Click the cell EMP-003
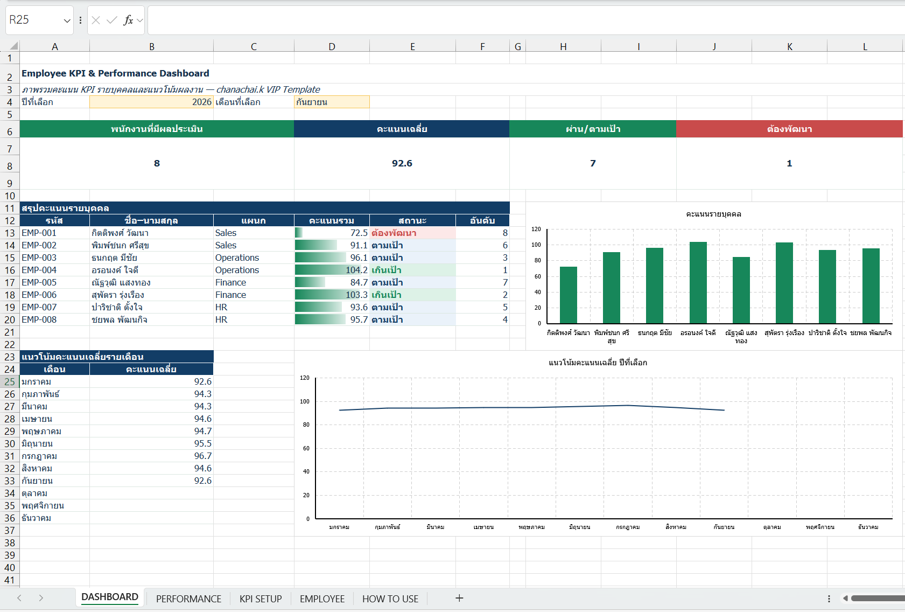 (54, 258)
